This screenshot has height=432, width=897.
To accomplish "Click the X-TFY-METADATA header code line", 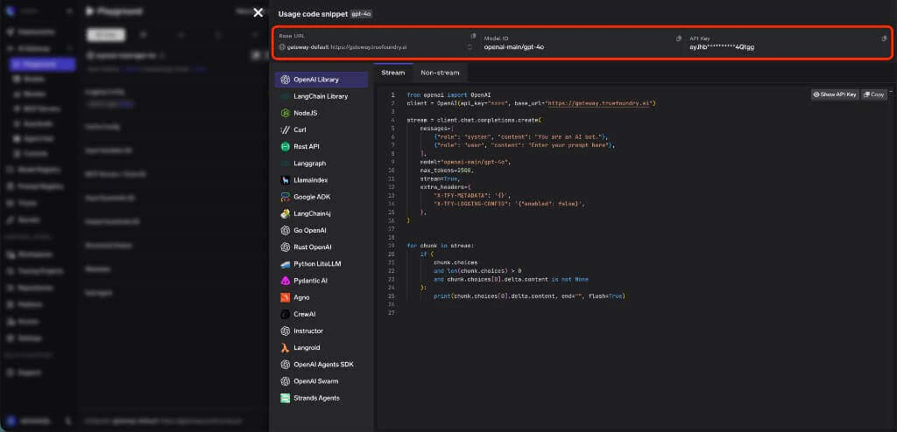I will tap(472, 195).
